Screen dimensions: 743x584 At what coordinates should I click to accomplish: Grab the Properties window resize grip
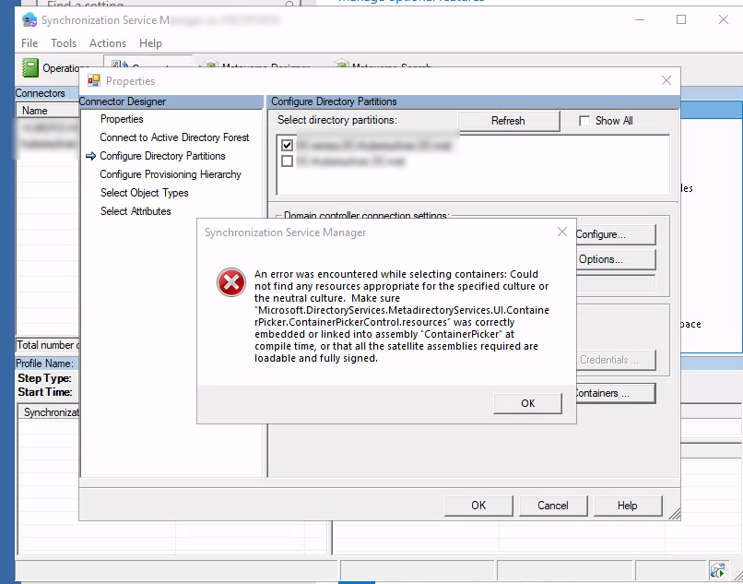coord(674,514)
